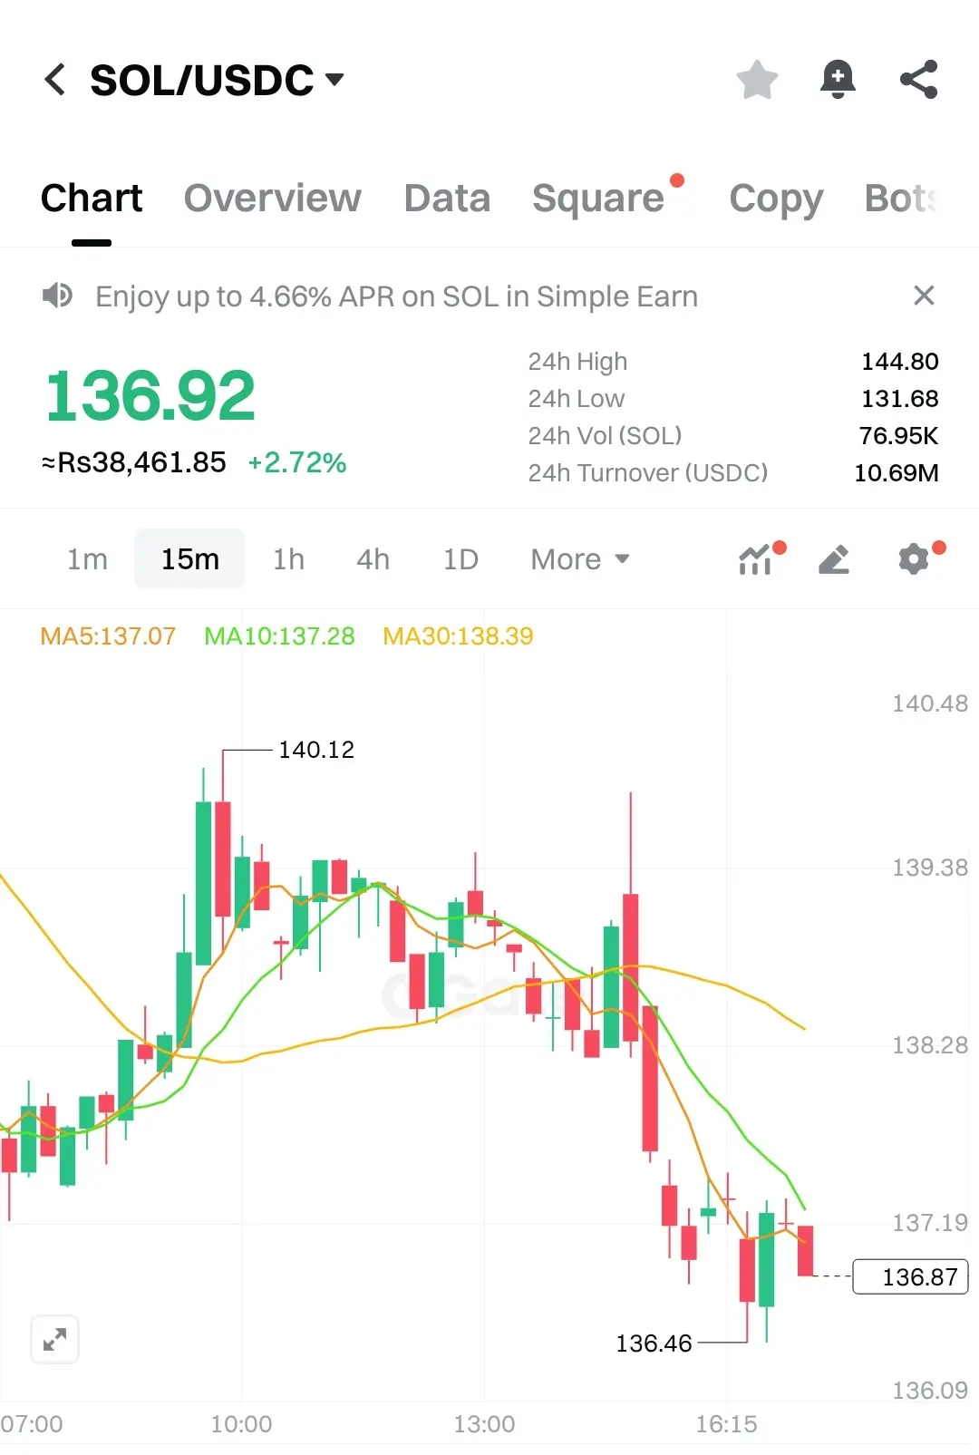Select the 1D timeframe
The image size is (979, 1455).
coord(460,559)
